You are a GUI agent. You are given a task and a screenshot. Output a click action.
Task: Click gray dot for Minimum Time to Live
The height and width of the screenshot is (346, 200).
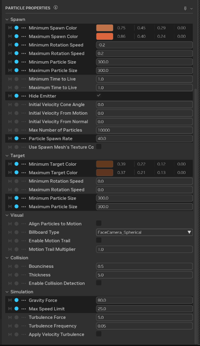[x=17, y=79]
